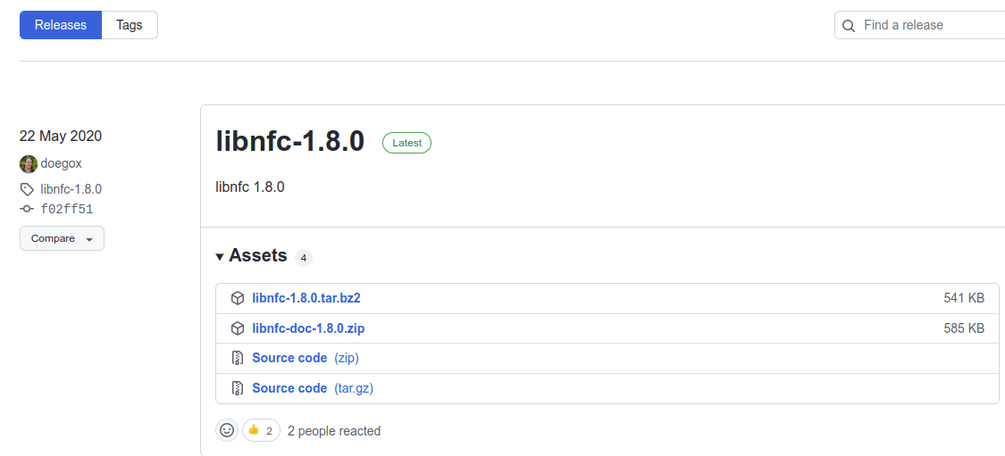Download libnfc-doc-1.8.0.zip
1005x456 pixels.
308,328
